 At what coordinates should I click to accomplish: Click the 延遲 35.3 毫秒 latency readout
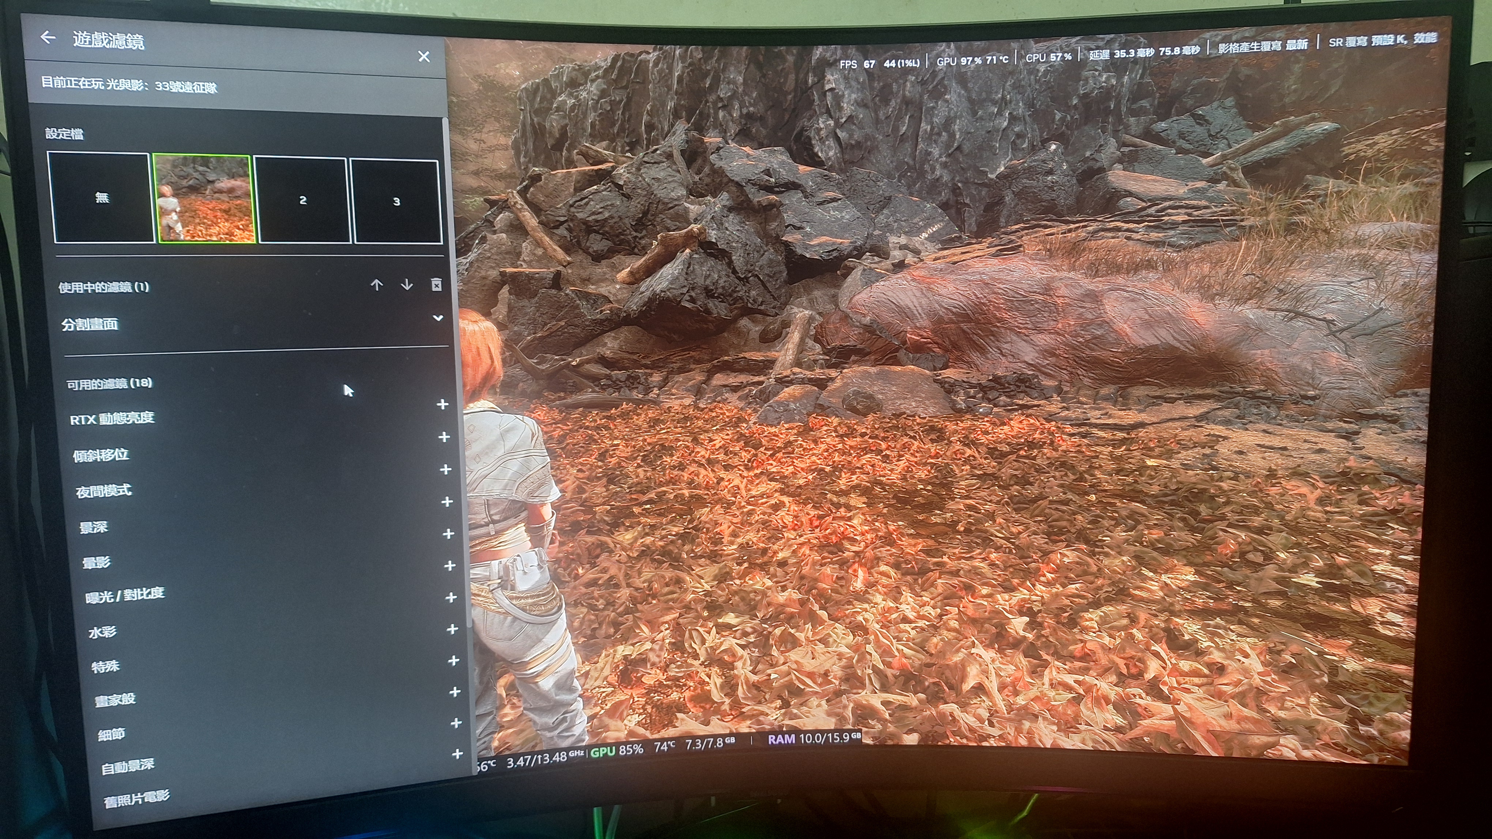pyautogui.click(x=1122, y=54)
